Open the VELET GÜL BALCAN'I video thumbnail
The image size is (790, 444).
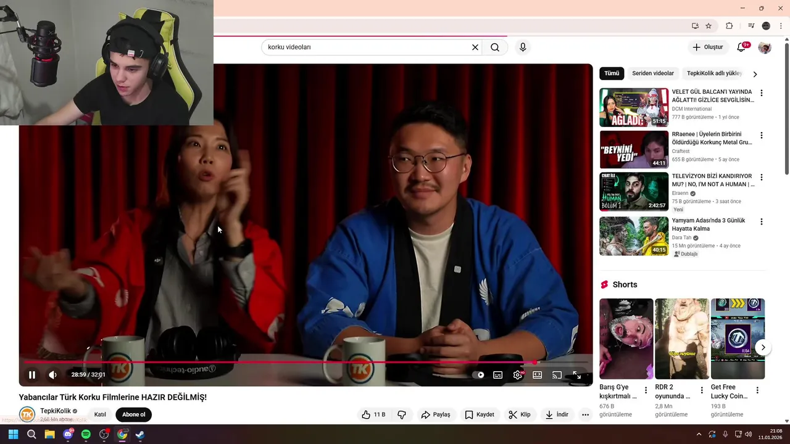click(x=634, y=107)
